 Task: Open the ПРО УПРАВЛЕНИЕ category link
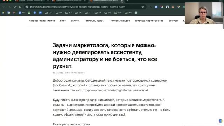[x=75, y=73]
